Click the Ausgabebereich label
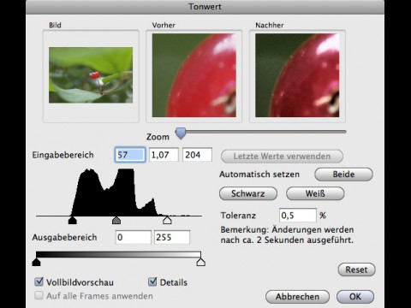The height and width of the screenshot is (308, 411). [x=64, y=238]
